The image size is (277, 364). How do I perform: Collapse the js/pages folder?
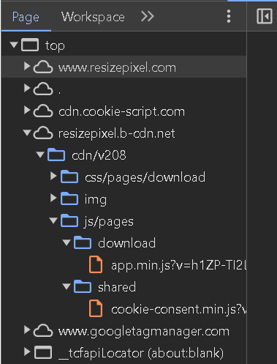coord(53,221)
